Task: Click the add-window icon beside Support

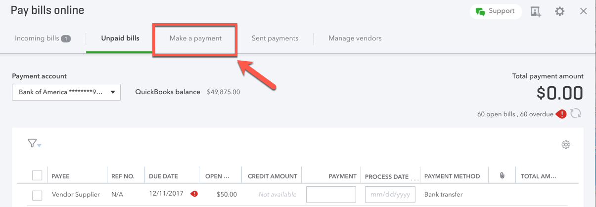Action: [536, 11]
